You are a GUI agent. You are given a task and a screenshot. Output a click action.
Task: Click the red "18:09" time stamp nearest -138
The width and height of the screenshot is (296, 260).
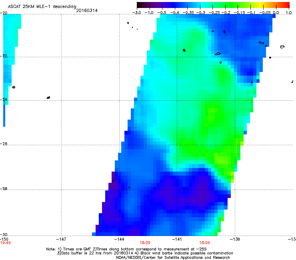pos(205,243)
